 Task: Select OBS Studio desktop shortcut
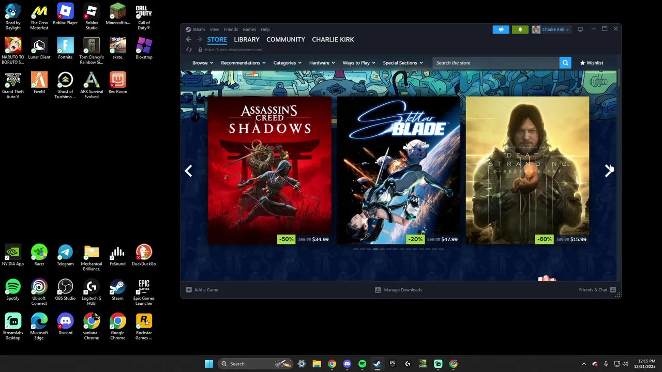[65, 290]
